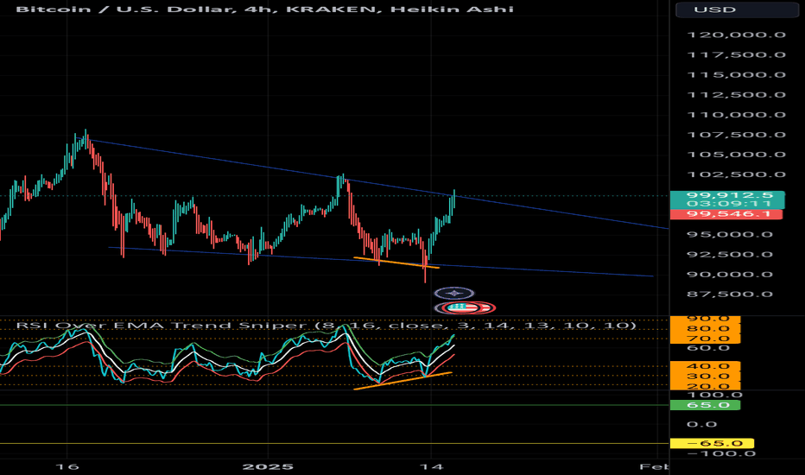Click the 90,000.0 price axis label
Image resolution: width=805 pixels, height=475 pixels.
(730, 275)
